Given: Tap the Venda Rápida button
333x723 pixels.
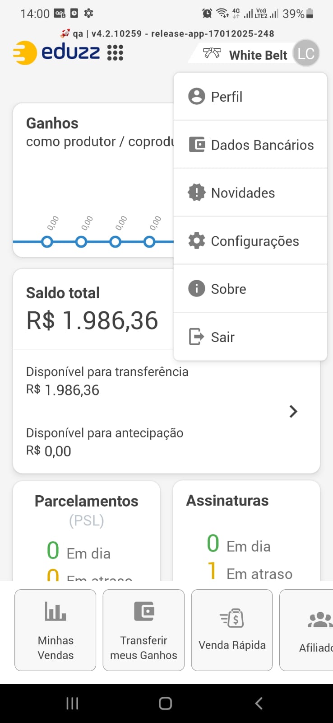Looking at the screenshot, I should (232, 630).
